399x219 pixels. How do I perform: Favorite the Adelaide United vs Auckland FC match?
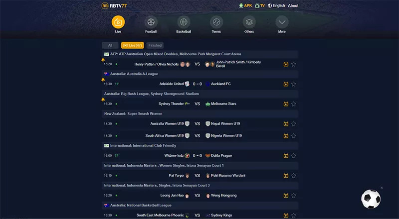(x=294, y=84)
